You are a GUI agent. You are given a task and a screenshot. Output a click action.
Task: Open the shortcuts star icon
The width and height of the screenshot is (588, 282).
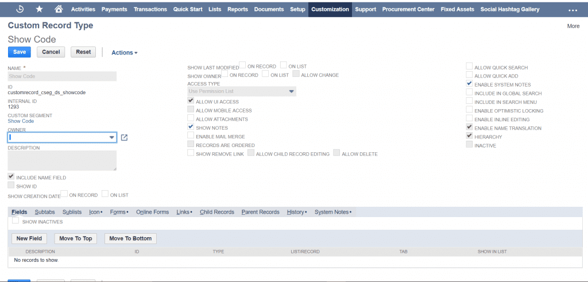[x=39, y=9]
